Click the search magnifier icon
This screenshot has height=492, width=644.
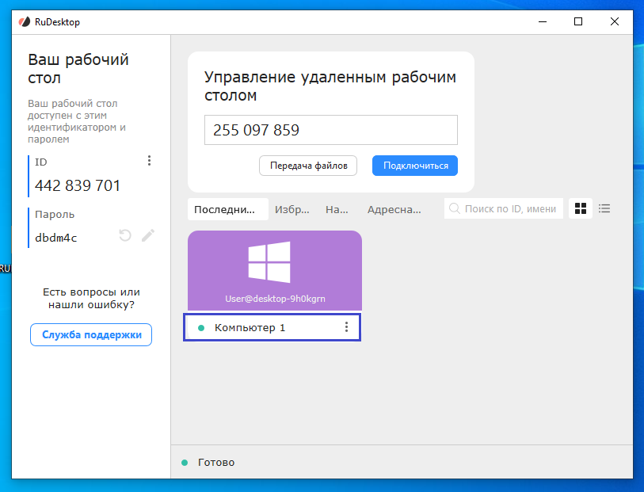454,208
